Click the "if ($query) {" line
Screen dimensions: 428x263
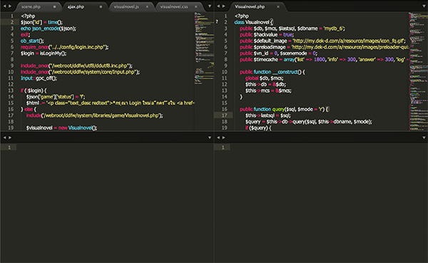coord(258,128)
